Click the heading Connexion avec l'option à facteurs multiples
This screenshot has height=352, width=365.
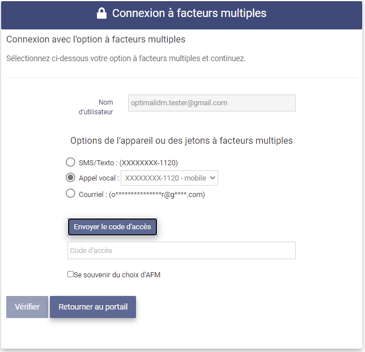point(96,39)
